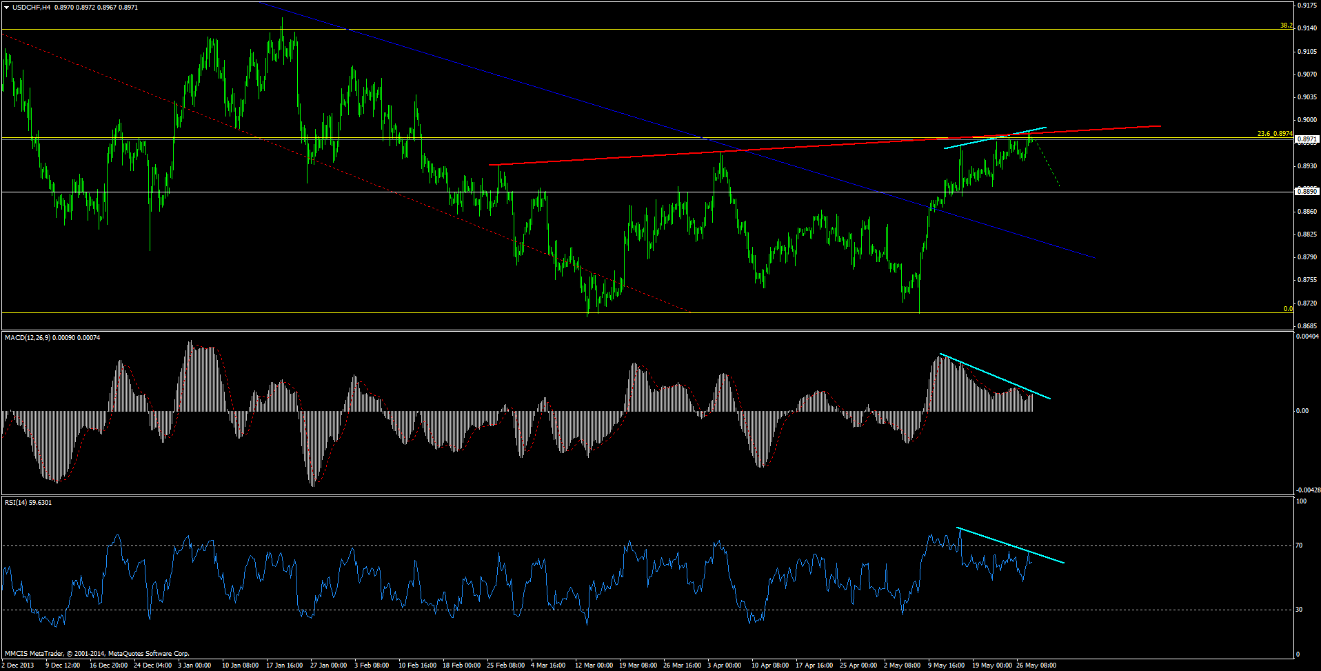Click the 0.9070 price axis label
Image resolution: width=1321 pixels, height=671 pixels.
[x=1307, y=74]
